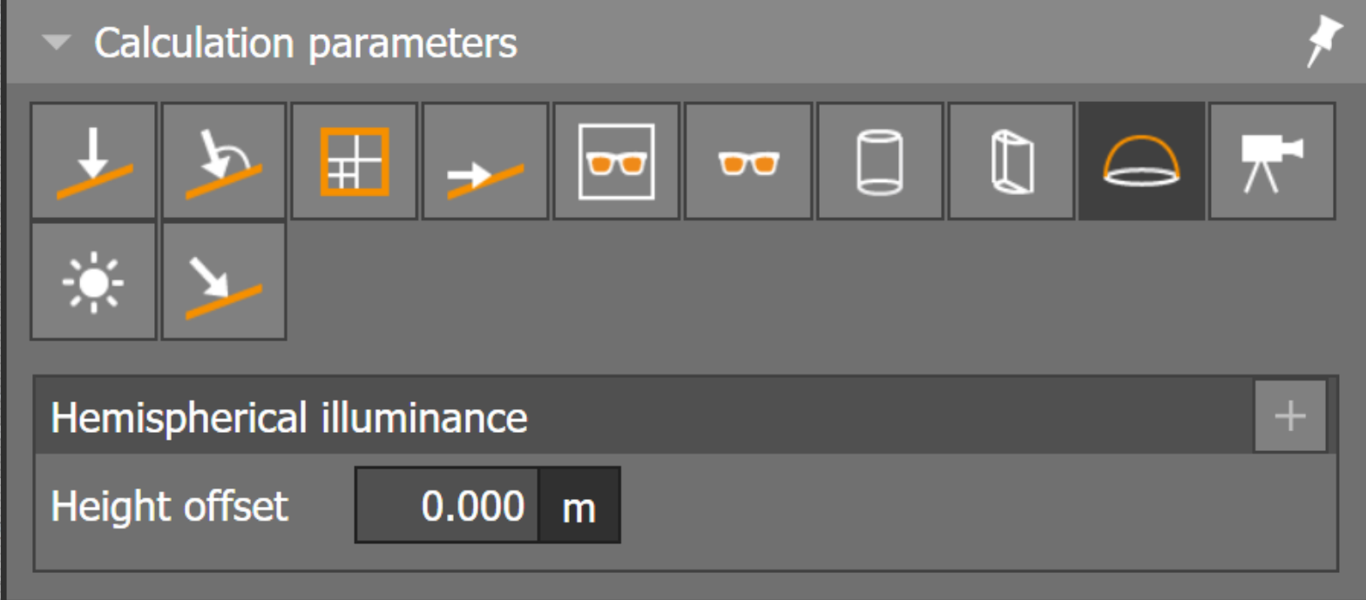Pick the vertical illuminance right-arrow icon
This screenshot has width=1366, height=600.
(x=486, y=160)
